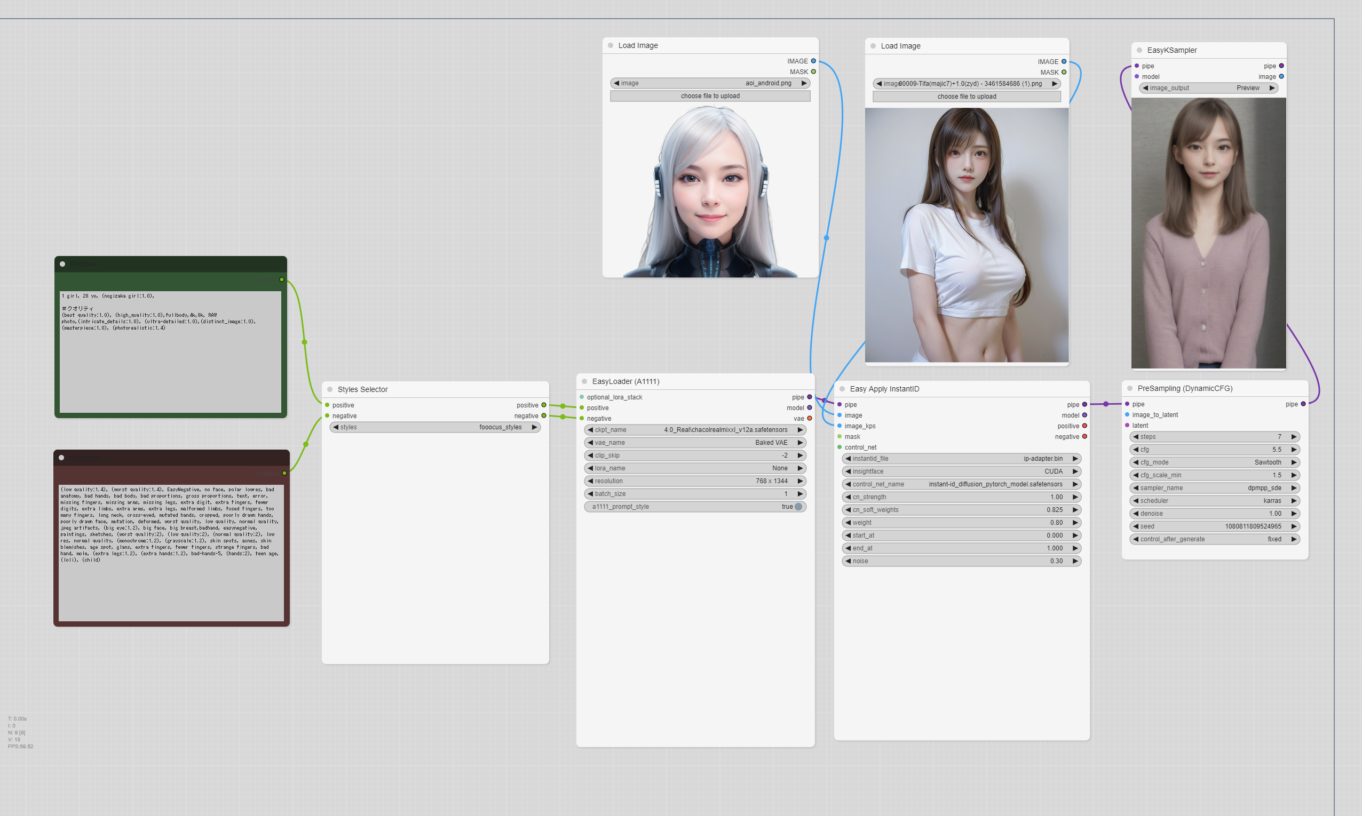The width and height of the screenshot is (1362, 816).
Task: Click the right arrow on the cfg_scale_min widget
Action: pos(1294,475)
